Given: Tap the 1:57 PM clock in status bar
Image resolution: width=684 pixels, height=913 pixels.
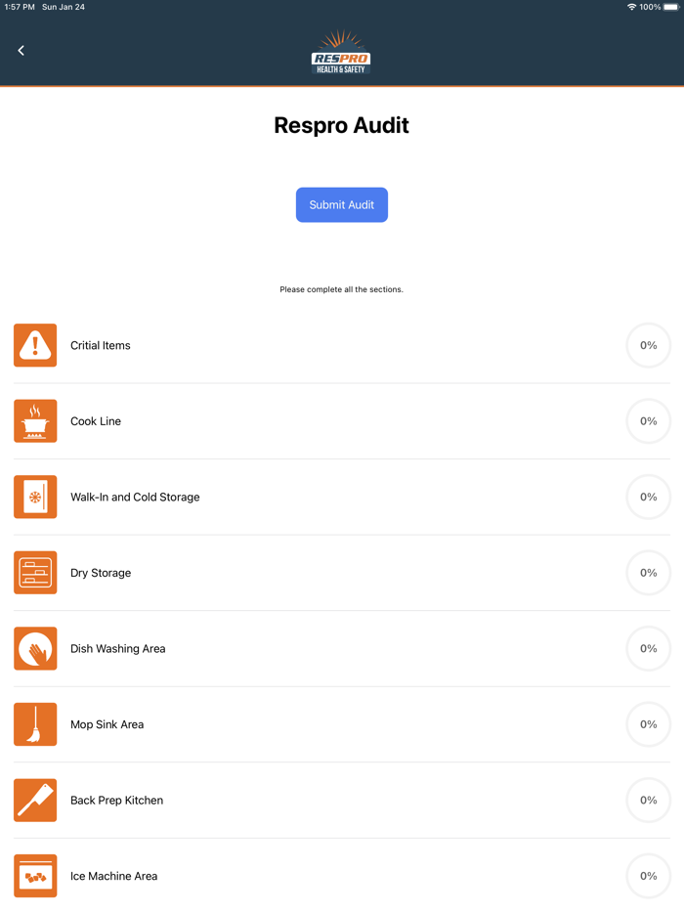Looking at the screenshot, I should (x=20, y=7).
